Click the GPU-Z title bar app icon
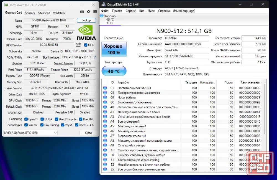This screenshot has width=277, height=180. coord(6,5)
